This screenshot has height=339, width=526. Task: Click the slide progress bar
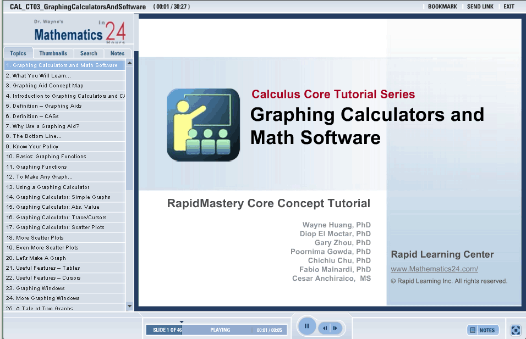216,330
